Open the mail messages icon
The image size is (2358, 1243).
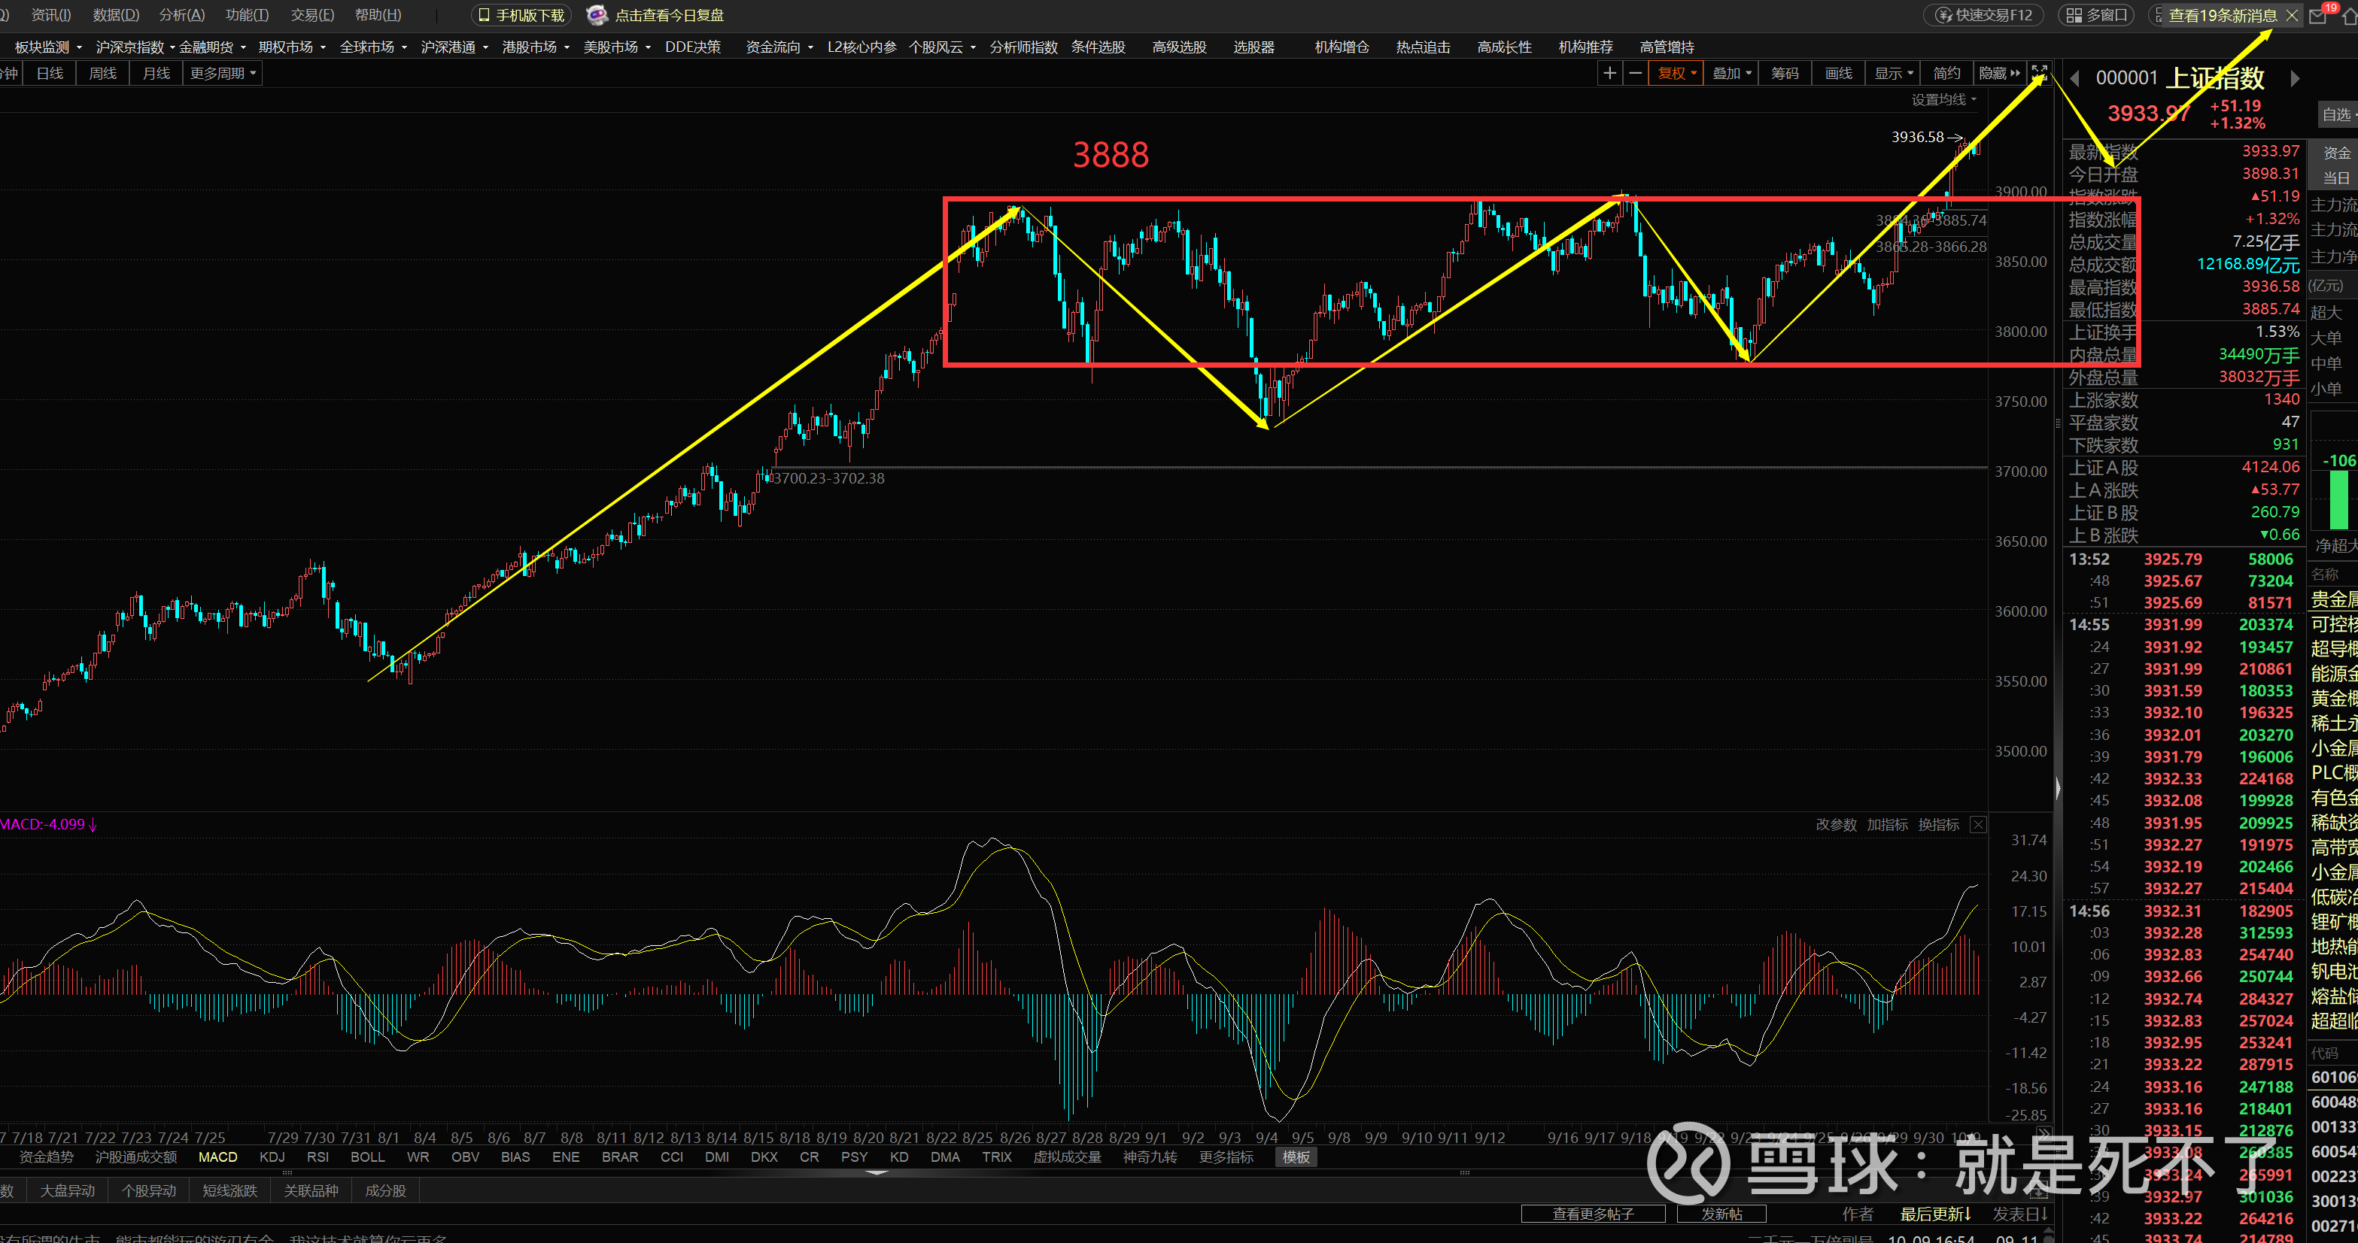tap(2317, 16)
